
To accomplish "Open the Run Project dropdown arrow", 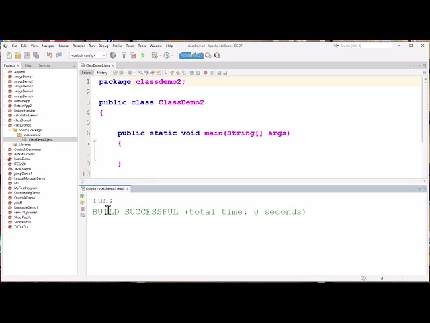I will pyautogui.click(x=148, y=55).
